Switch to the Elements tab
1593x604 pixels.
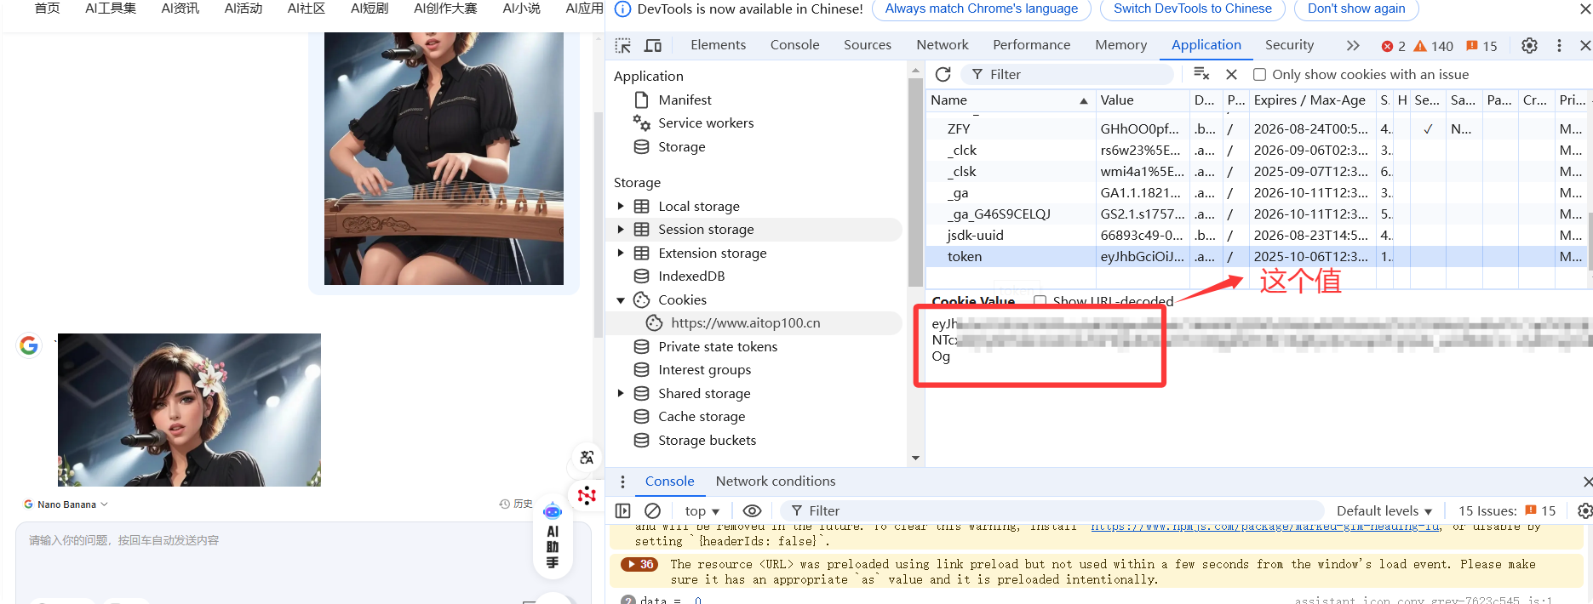[x=718, y=45]
